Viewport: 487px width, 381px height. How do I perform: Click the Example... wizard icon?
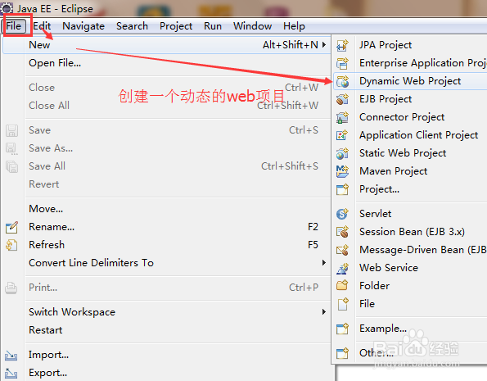342,329
